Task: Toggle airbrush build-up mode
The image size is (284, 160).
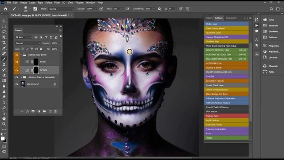Action: (128, 9)
